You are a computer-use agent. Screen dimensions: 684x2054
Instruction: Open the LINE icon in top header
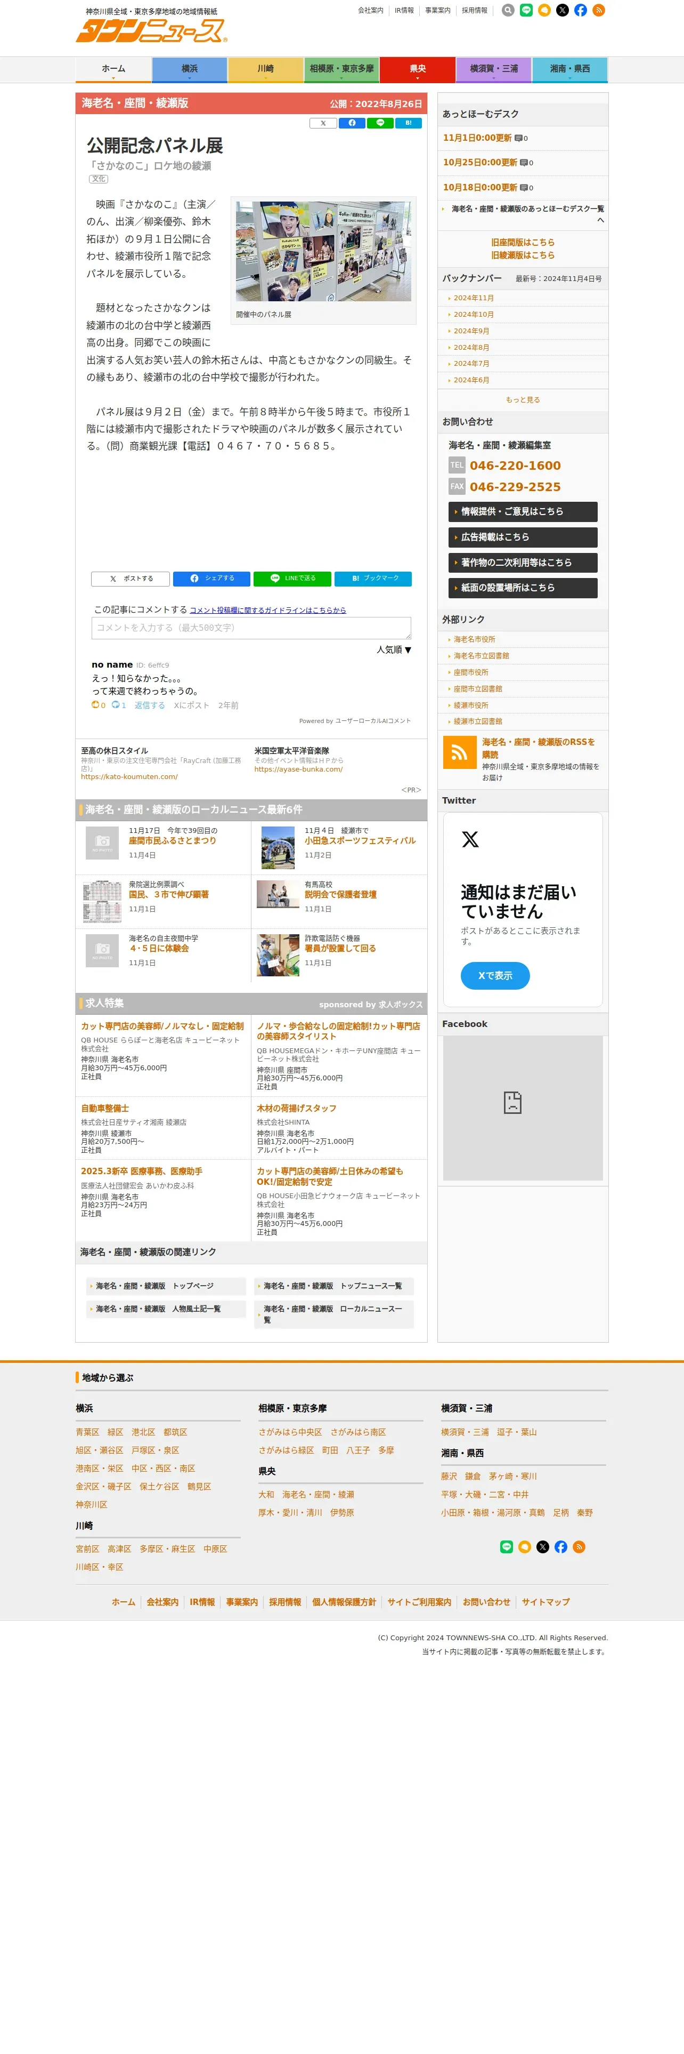click(x=526, y=10)
